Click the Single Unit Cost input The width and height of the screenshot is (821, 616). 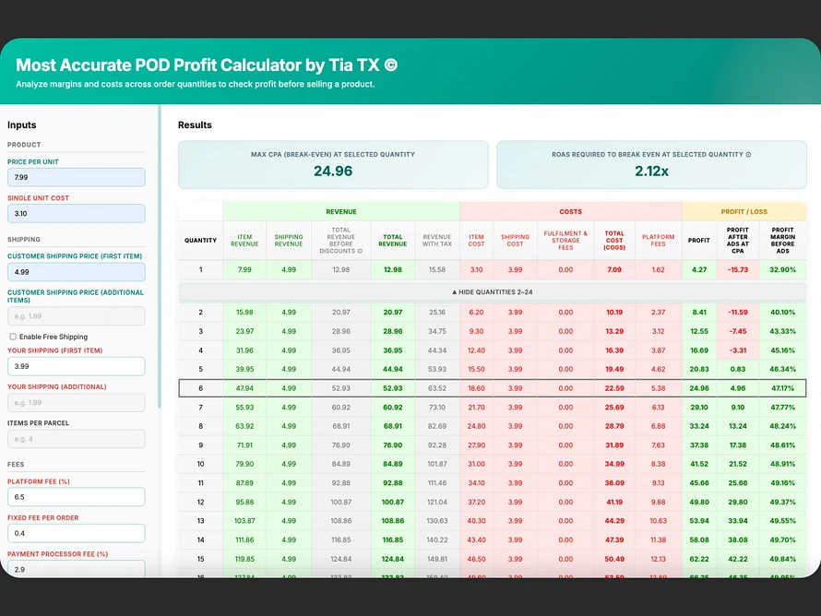pyautogui.click(x=76, y=214)
